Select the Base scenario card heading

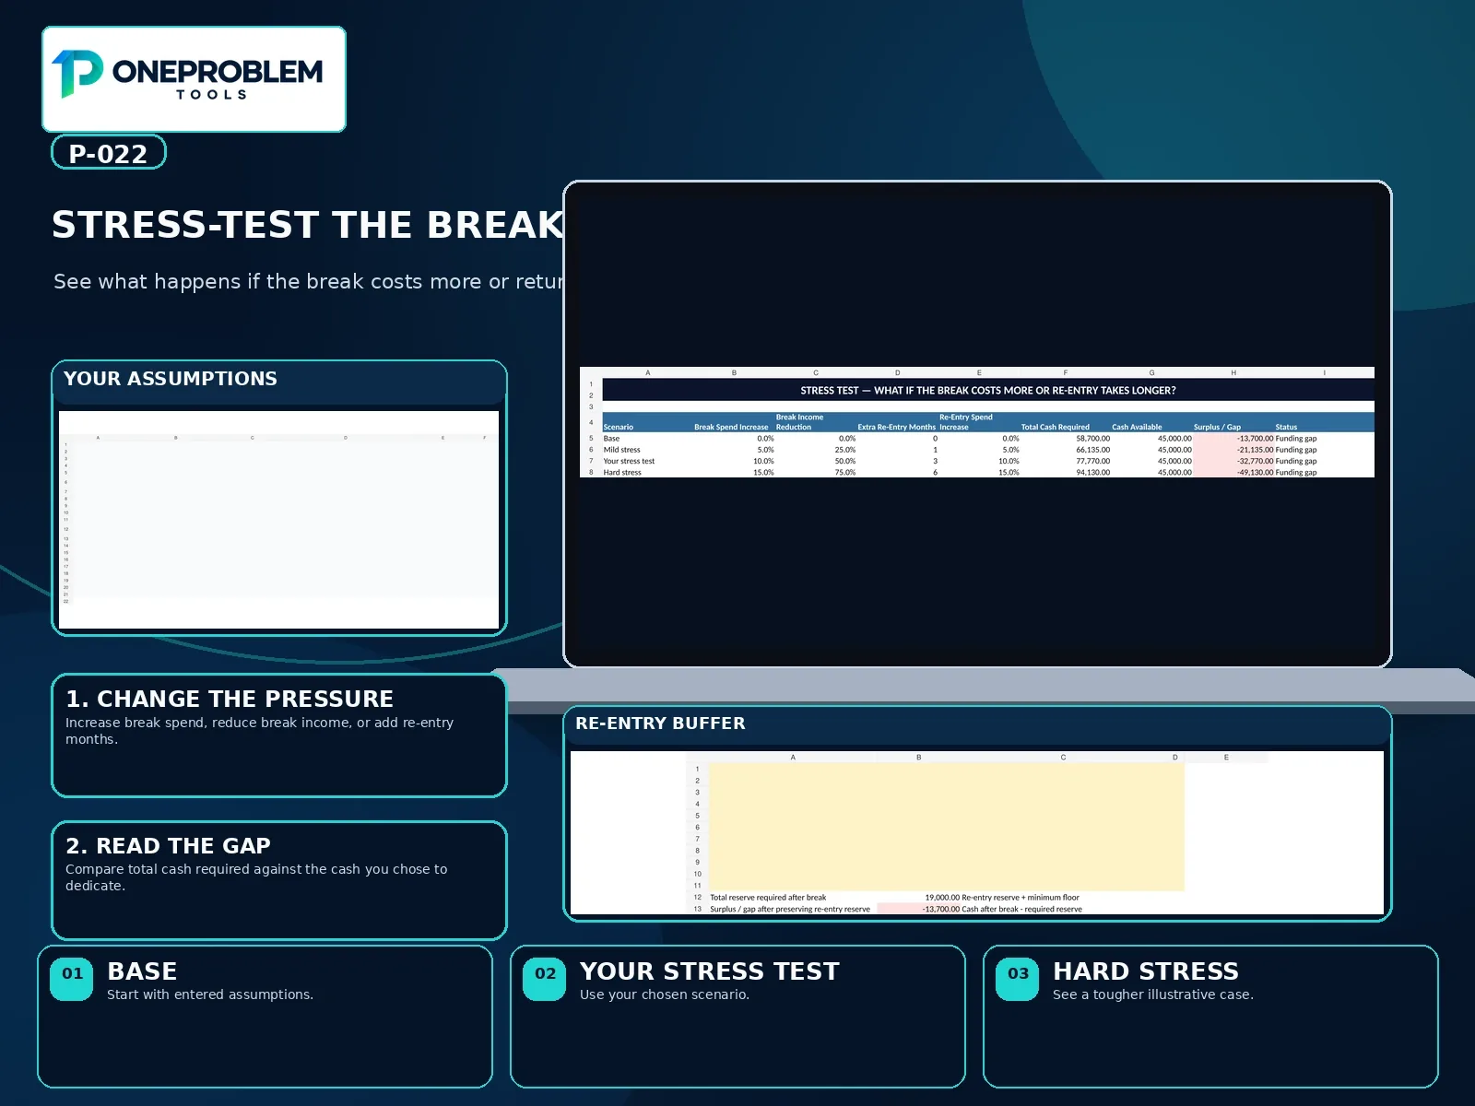point(142,971)
